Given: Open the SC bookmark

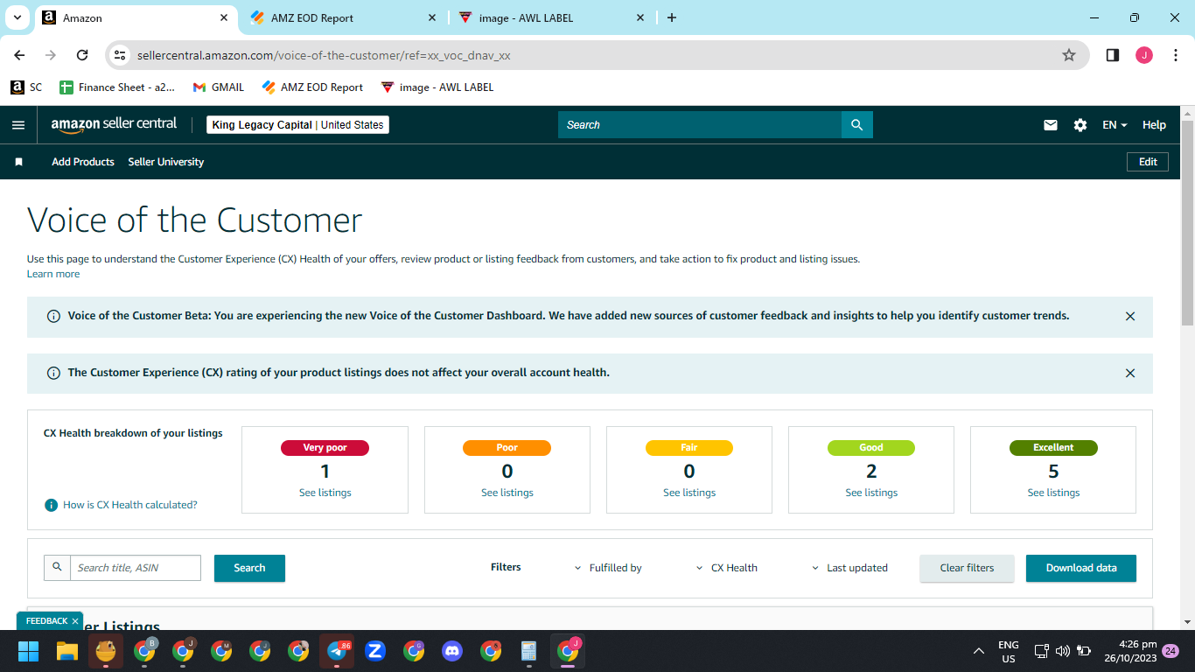Looking at the screenshot, I should tap(26, 87).
